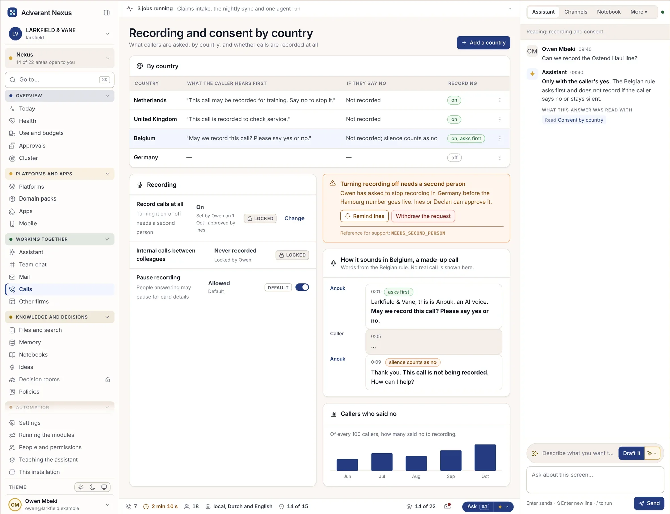
Task: Collapse Working Together section
Action: (x=60, y=239)
